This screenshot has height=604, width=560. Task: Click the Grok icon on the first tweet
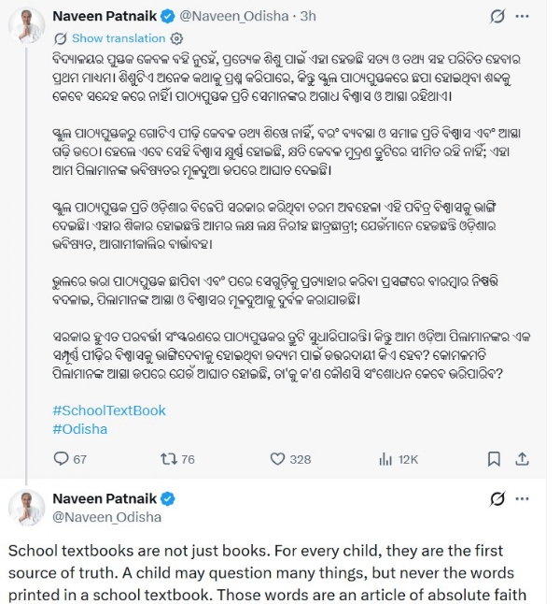(497, 17)
